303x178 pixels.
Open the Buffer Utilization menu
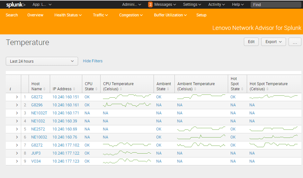click(x=170, y=15)
